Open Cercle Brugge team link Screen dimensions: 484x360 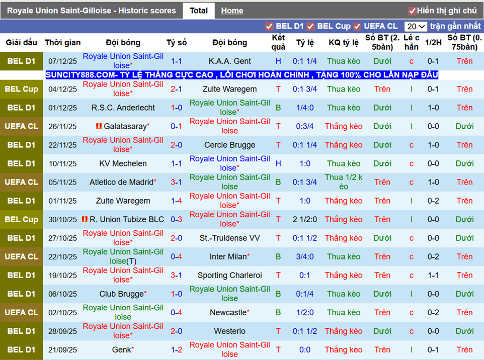(229, 145)
